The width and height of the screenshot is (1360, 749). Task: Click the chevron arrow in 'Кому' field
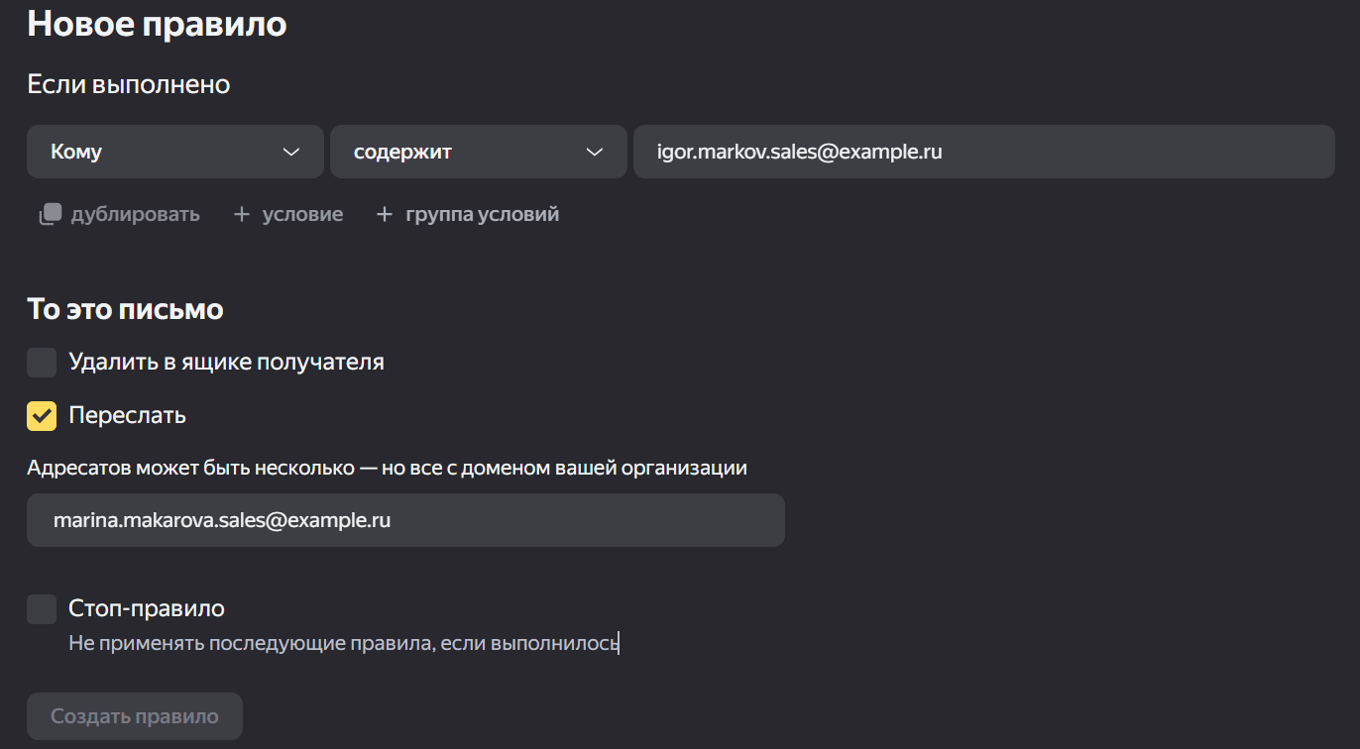click(290, 152)
